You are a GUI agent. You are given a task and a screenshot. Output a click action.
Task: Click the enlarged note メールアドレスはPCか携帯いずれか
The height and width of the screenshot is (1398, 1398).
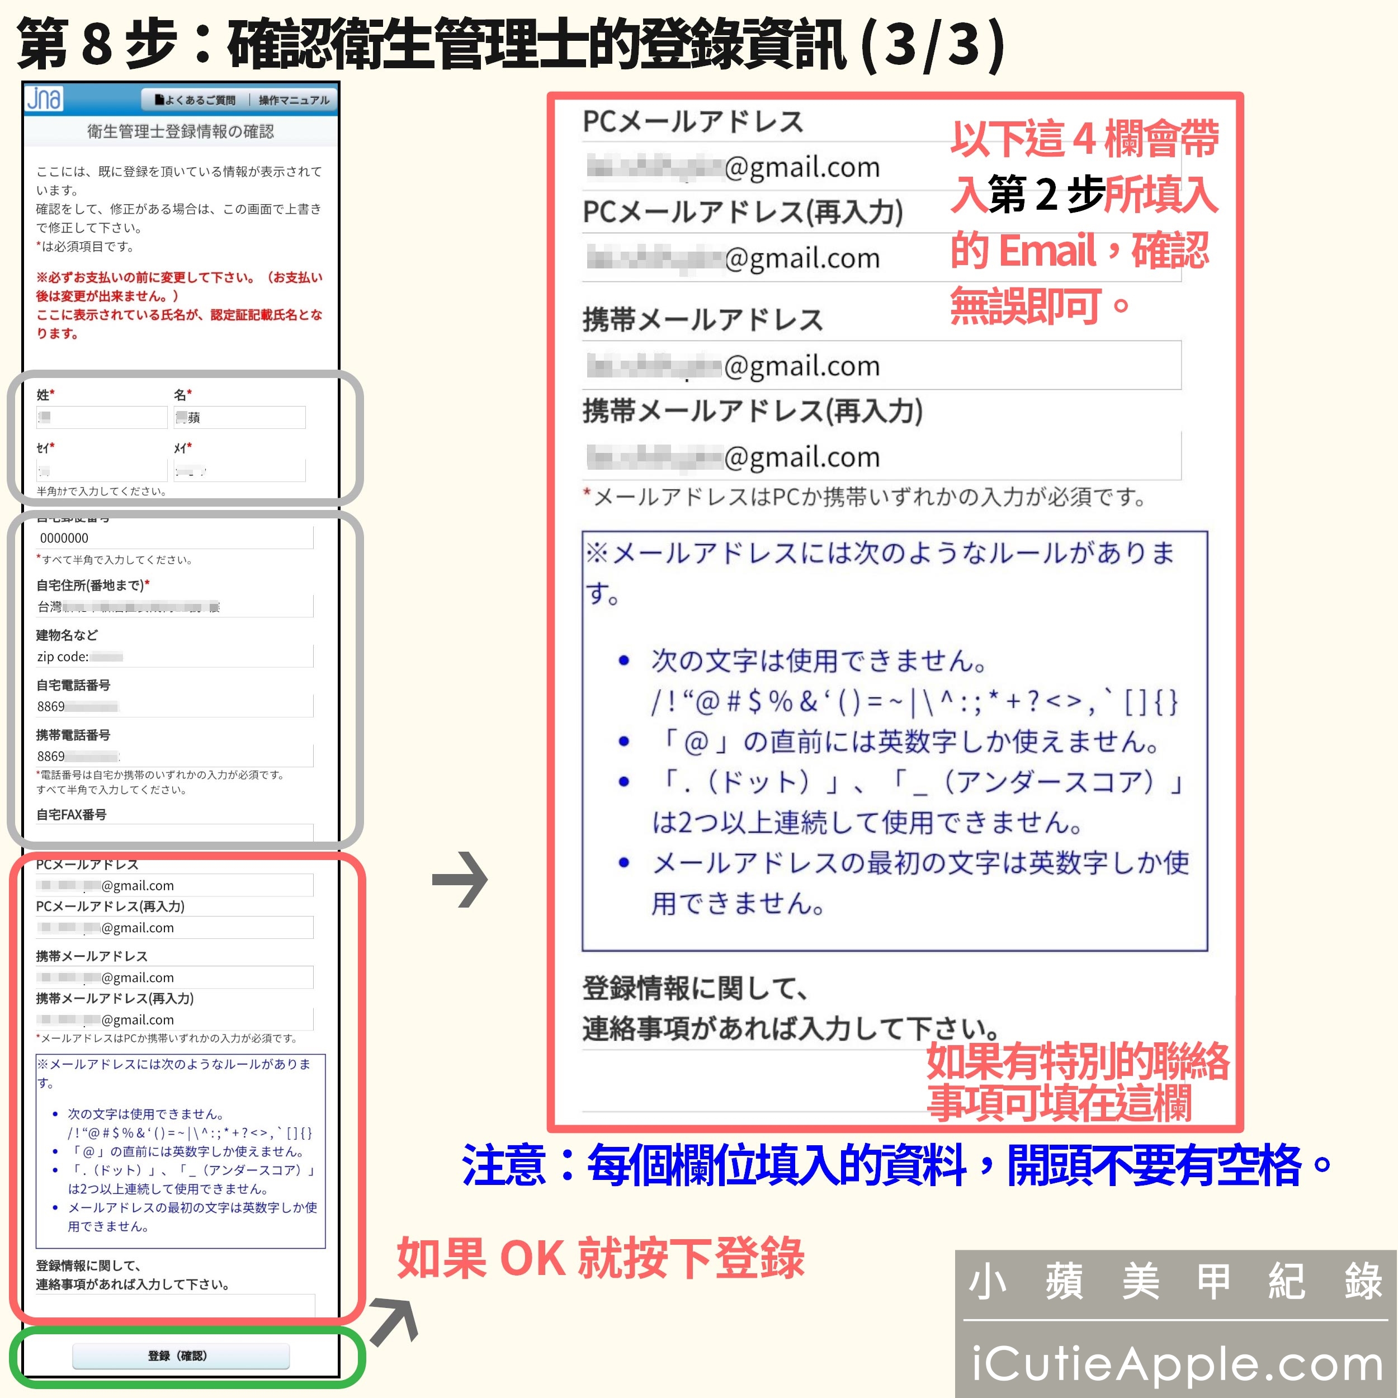865,497
